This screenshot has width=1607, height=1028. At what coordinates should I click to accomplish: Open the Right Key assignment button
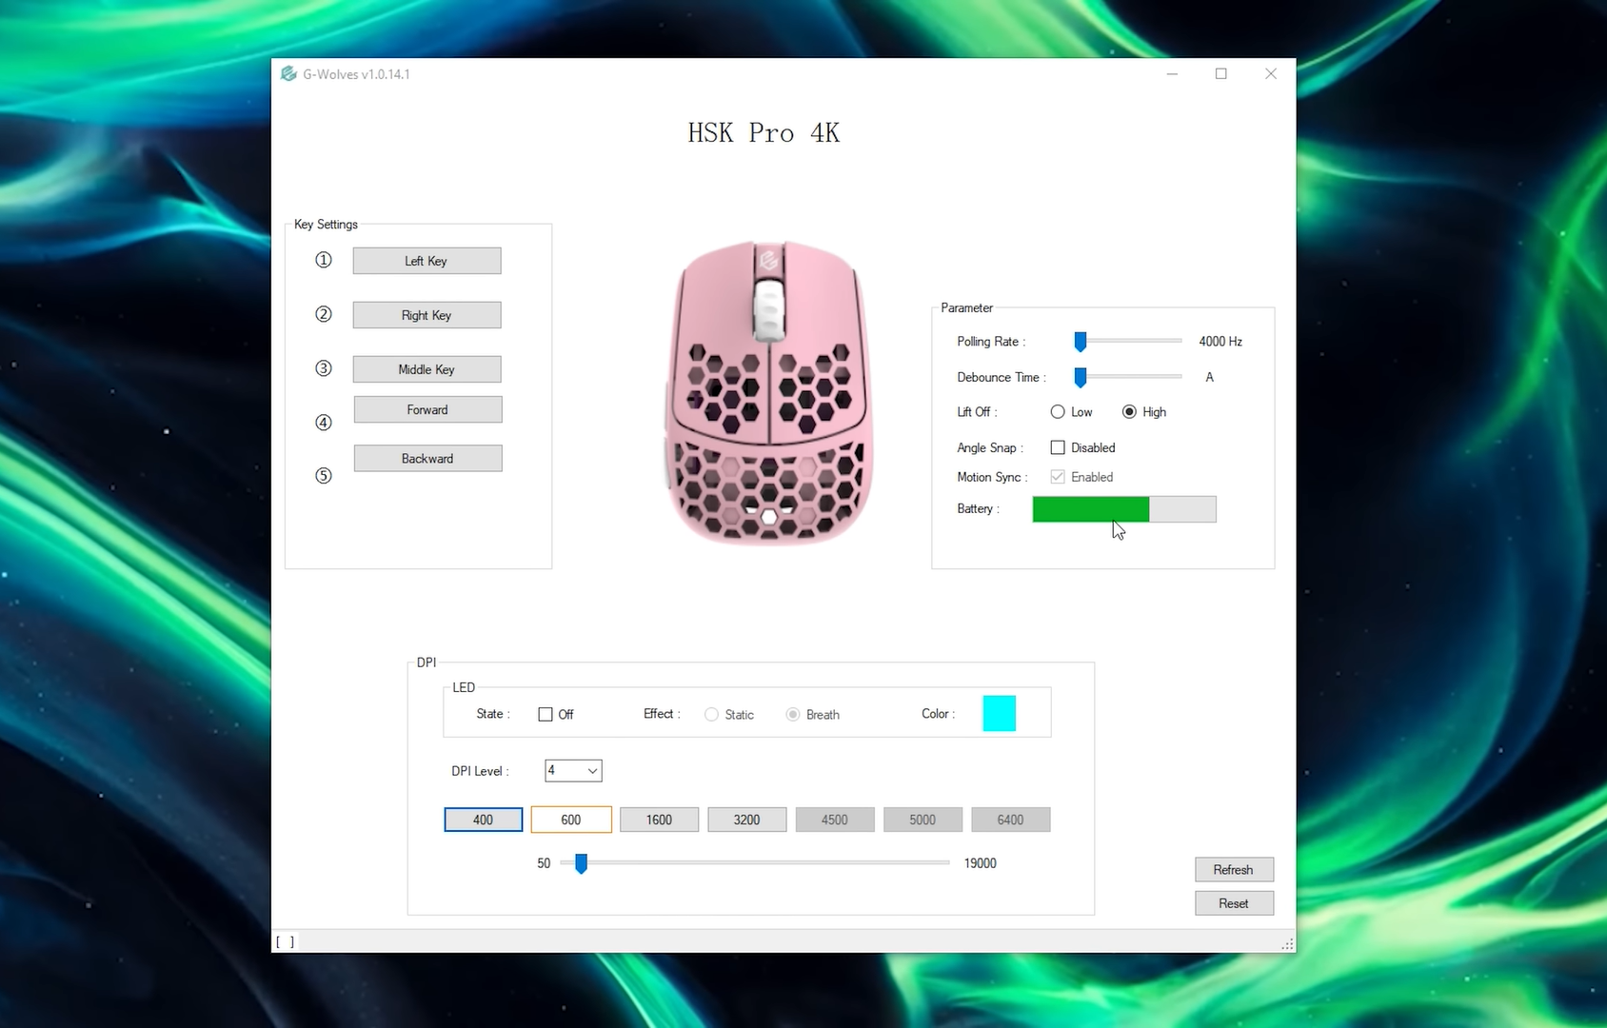[427, 315]
